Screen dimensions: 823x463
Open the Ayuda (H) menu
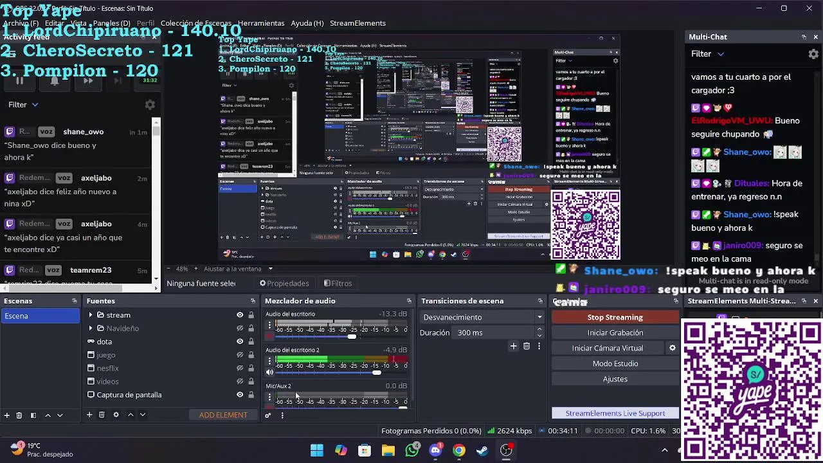coord(307,23)
